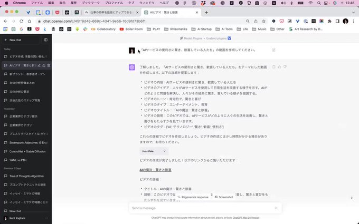
Task: Switch to the 仕事の効率を数倍にアップ browser tab
Action: (111, 12)
